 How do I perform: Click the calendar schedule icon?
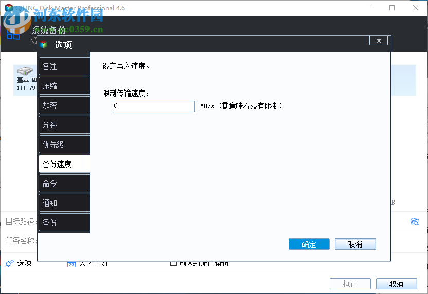pos(71,264)
